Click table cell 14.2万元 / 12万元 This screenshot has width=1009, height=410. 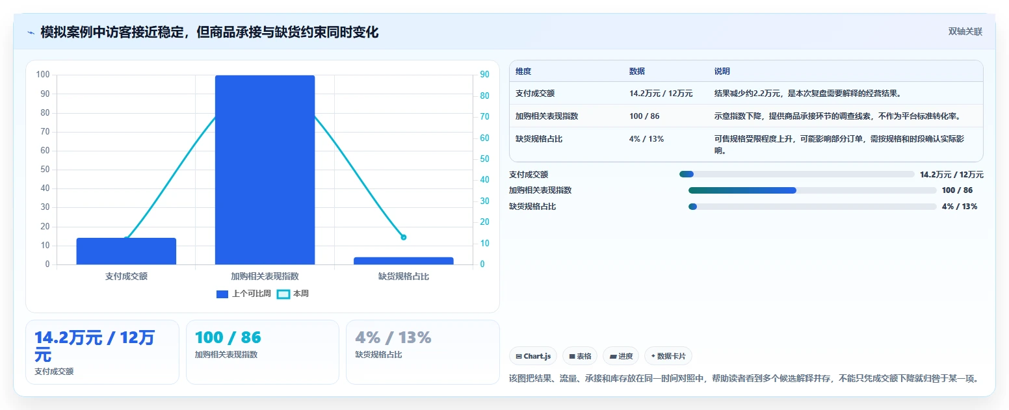[x=661, y=93]
